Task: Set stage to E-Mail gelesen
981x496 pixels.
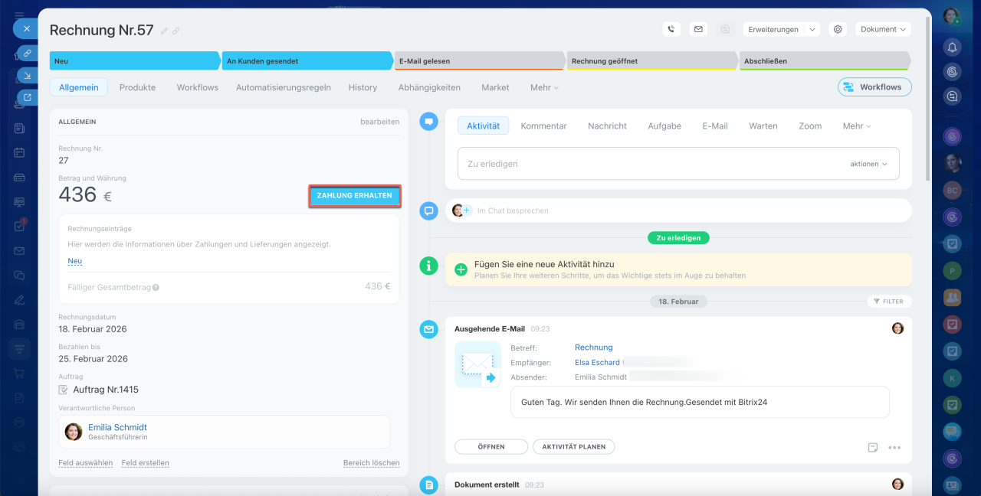Action: pyautogui.click(x=478, y=61)
